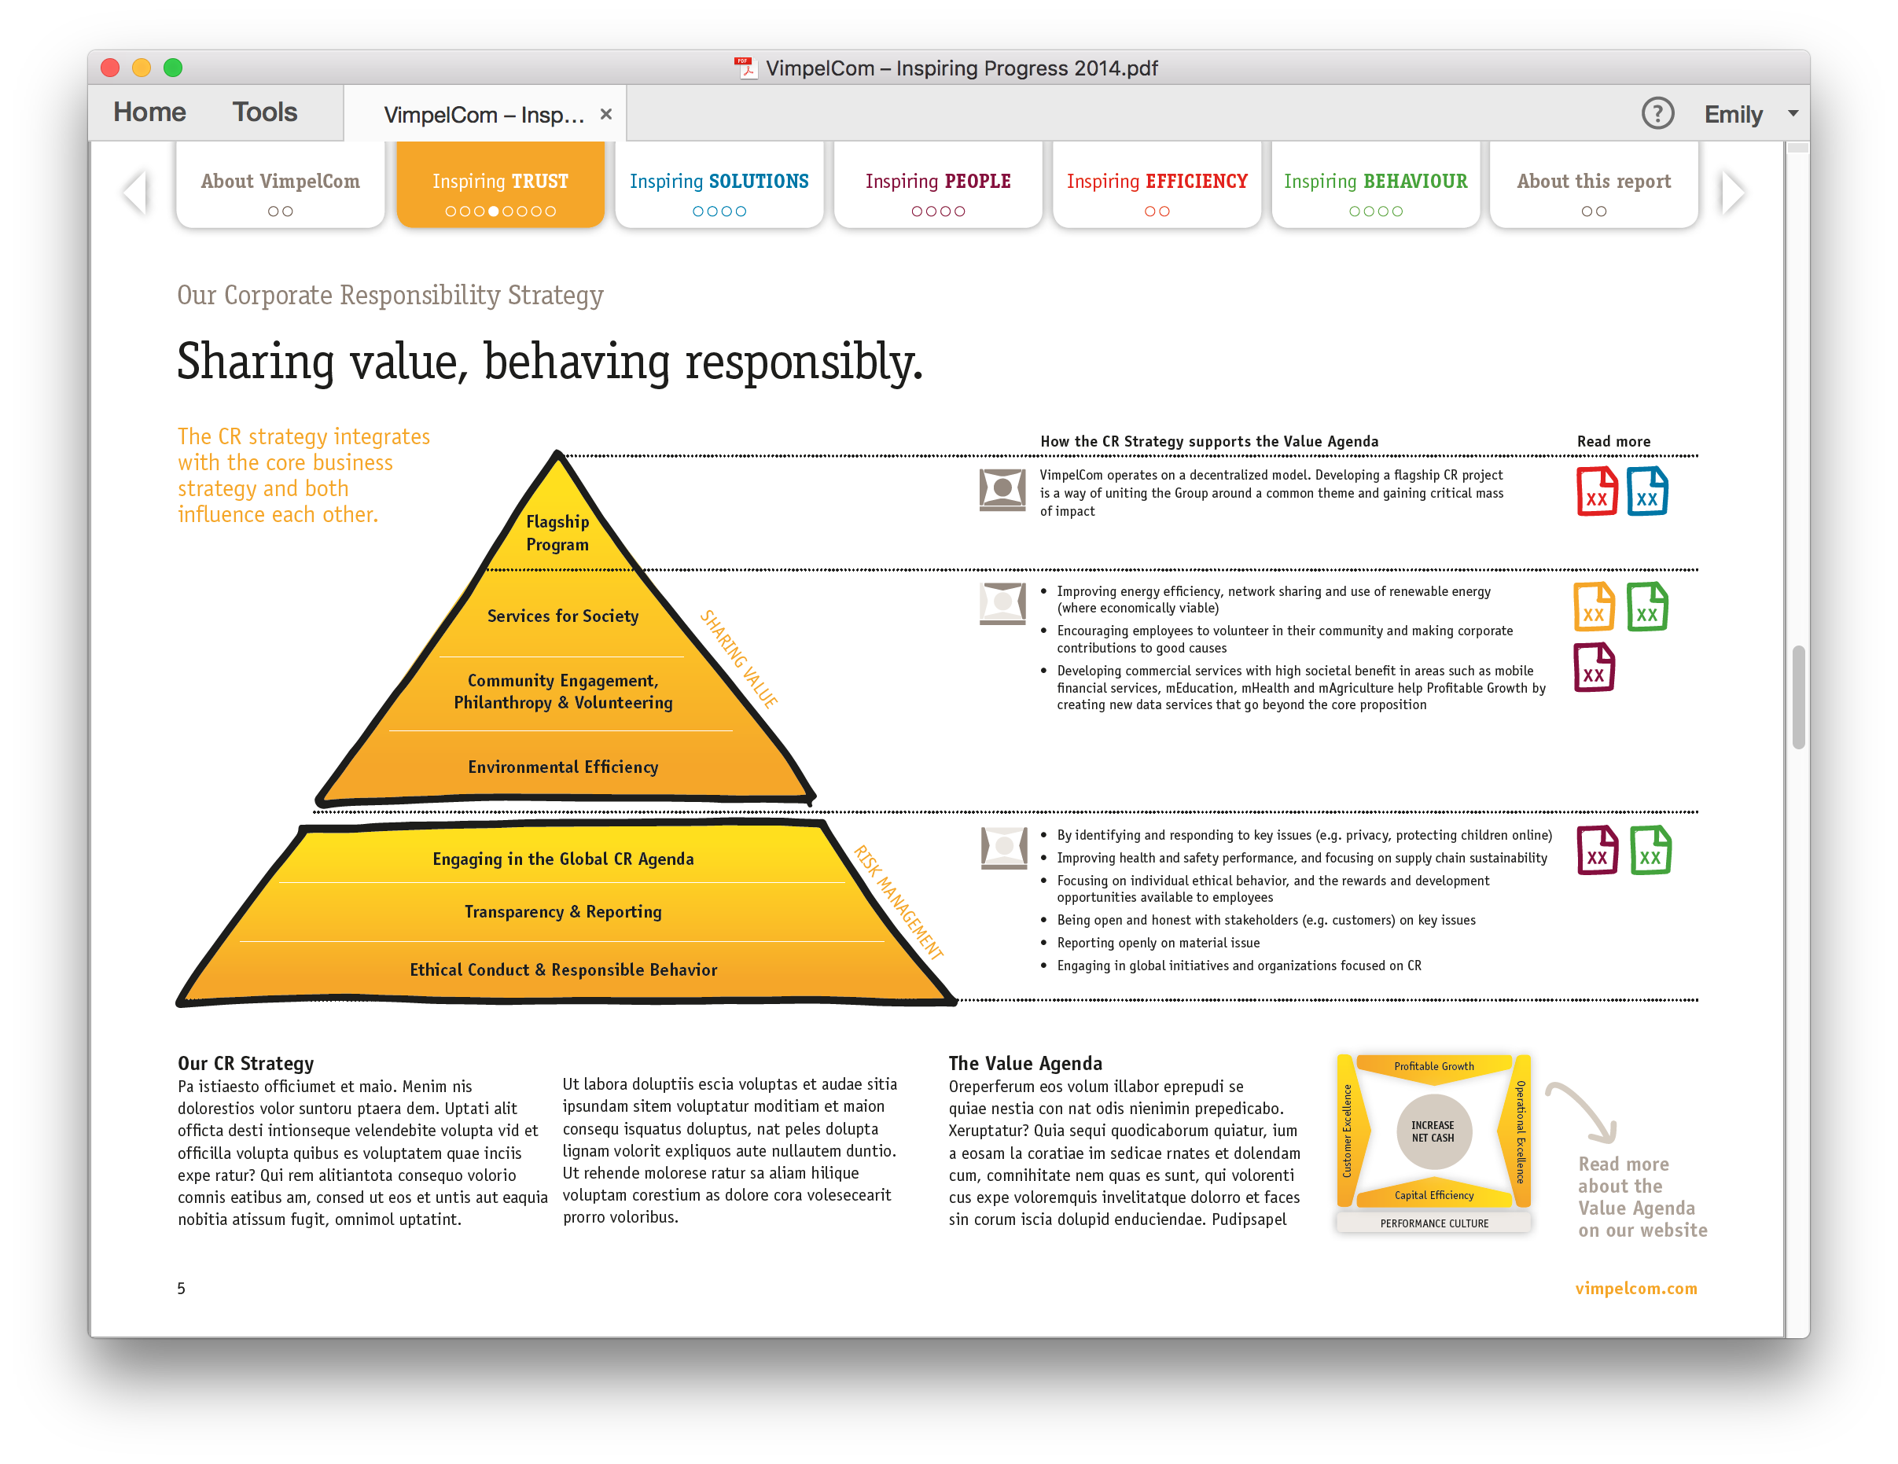Click Transparency & Reporting pyramid layer
This screenshot has width=1898, height=1464.
(562, 911)
